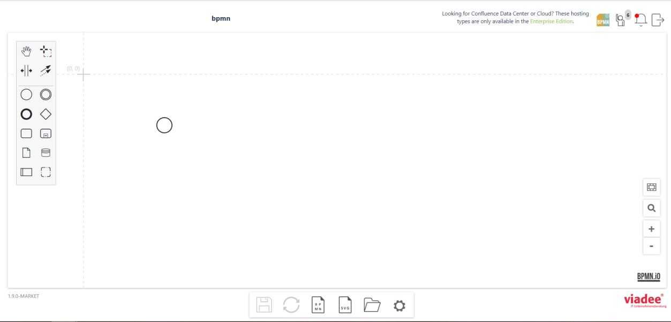Open settings with the gear icon
671x322 pixels.
[x=399, y=305]
